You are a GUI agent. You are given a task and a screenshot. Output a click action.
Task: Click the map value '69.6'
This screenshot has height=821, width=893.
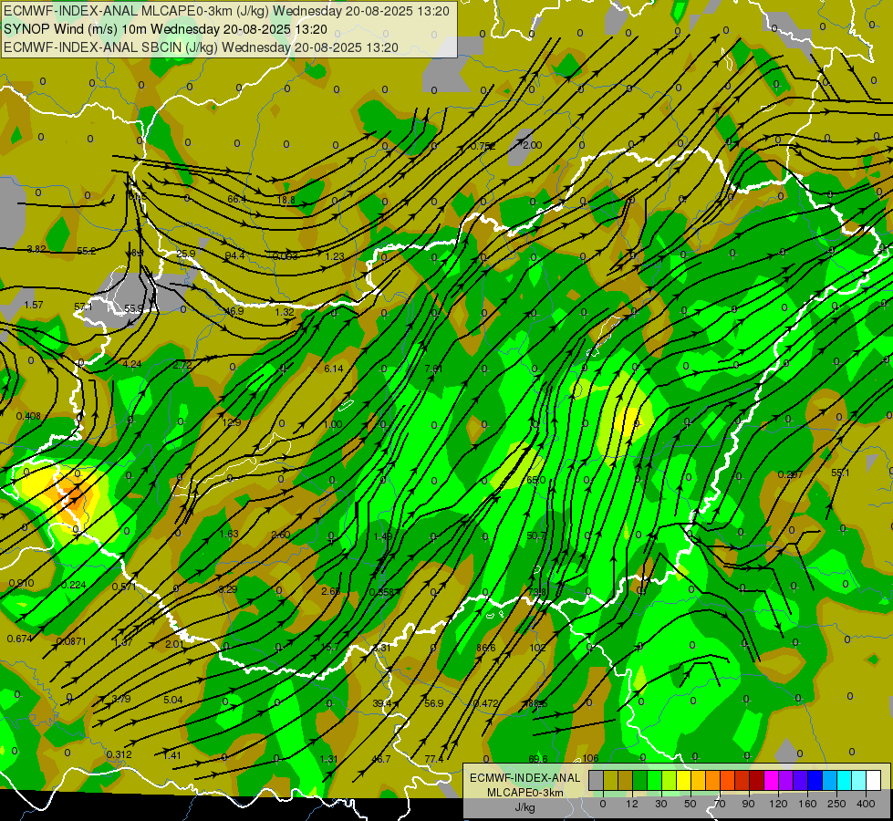(538, 759)
